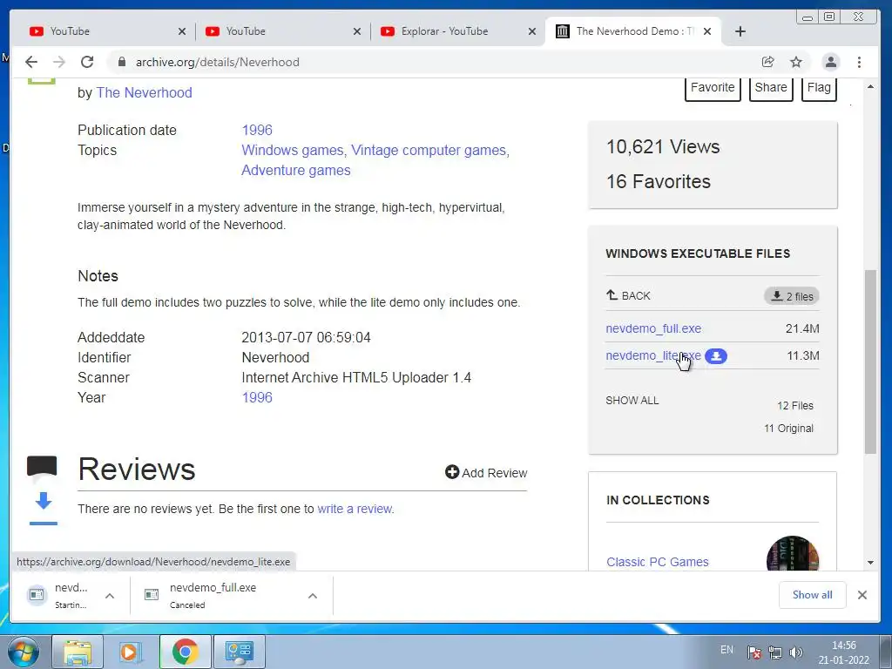Open the Windows games topic
This screenshot has height=669, width=892.
(x=293, y=150)
